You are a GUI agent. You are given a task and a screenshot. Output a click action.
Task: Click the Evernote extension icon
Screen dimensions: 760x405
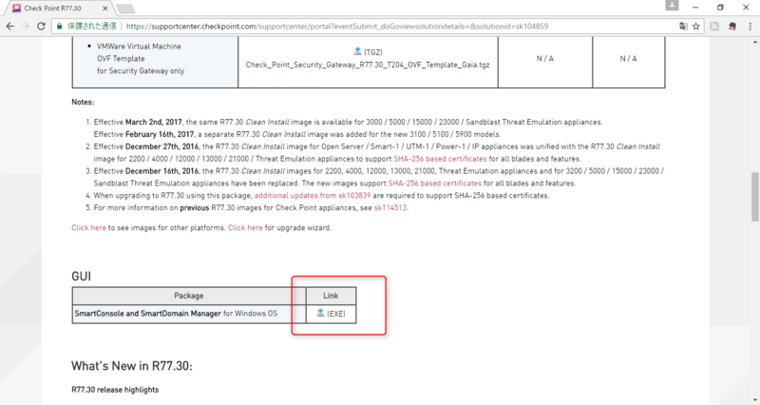[732, 27]
